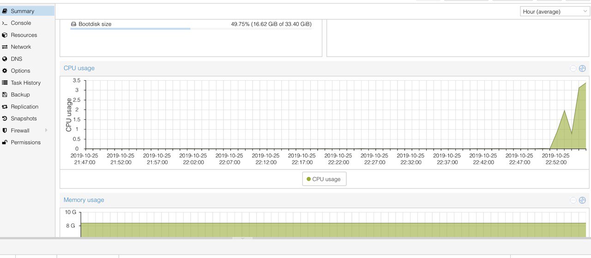This screenshot has height=258, width=591.
Task: Open the Network section
Action: 27,47
